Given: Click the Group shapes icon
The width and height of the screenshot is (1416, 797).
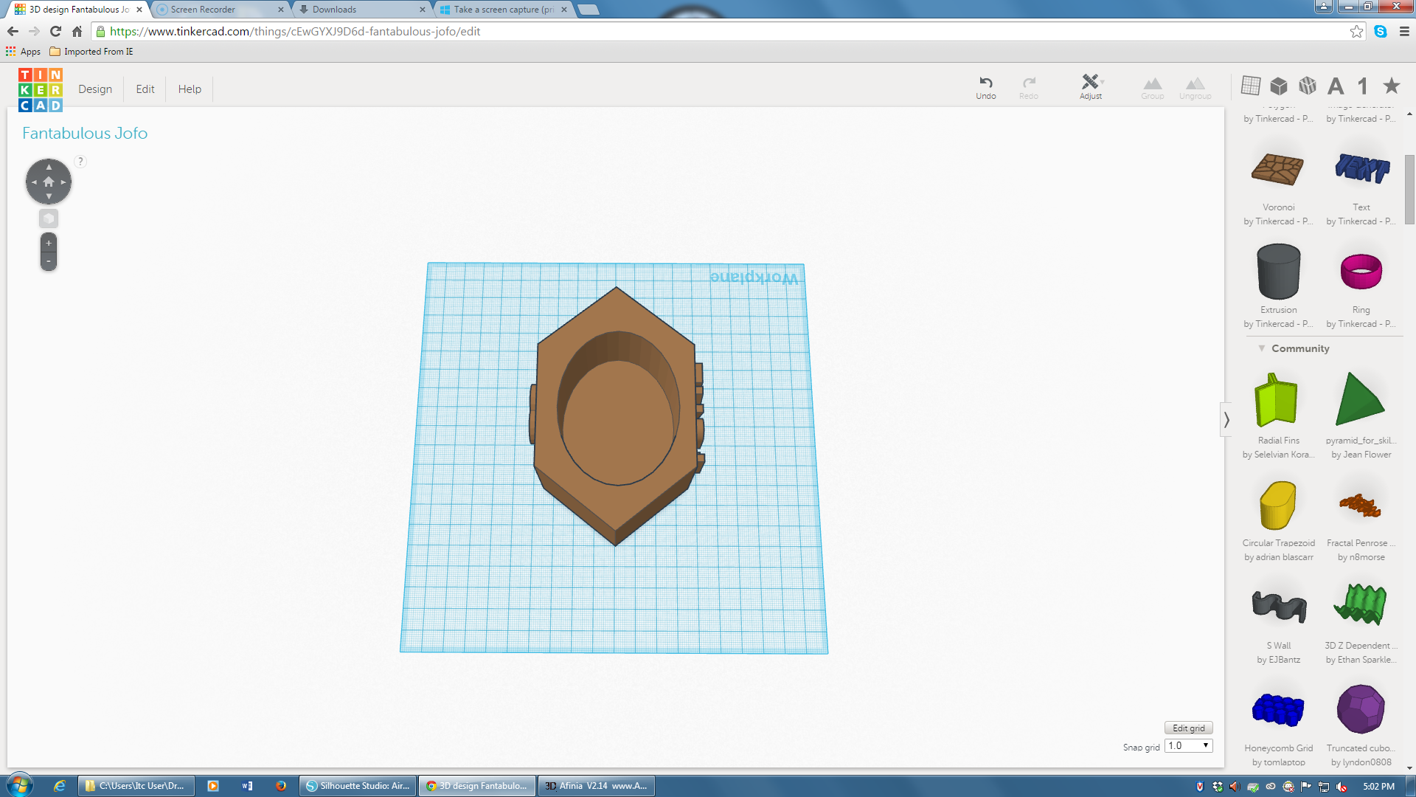Looking at the screenshot, I should point(1153,83).
